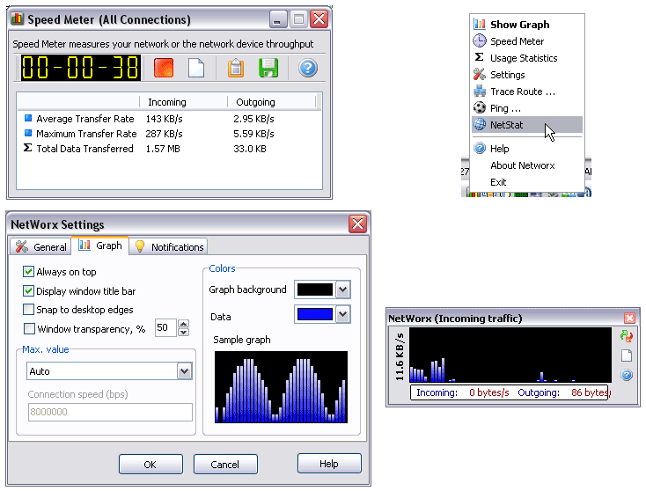Viewport: 646px width, 491px height.
Task: Click the tools icon beside Settings menu entry
Action: pyautogui.click(x=480, y=74)
